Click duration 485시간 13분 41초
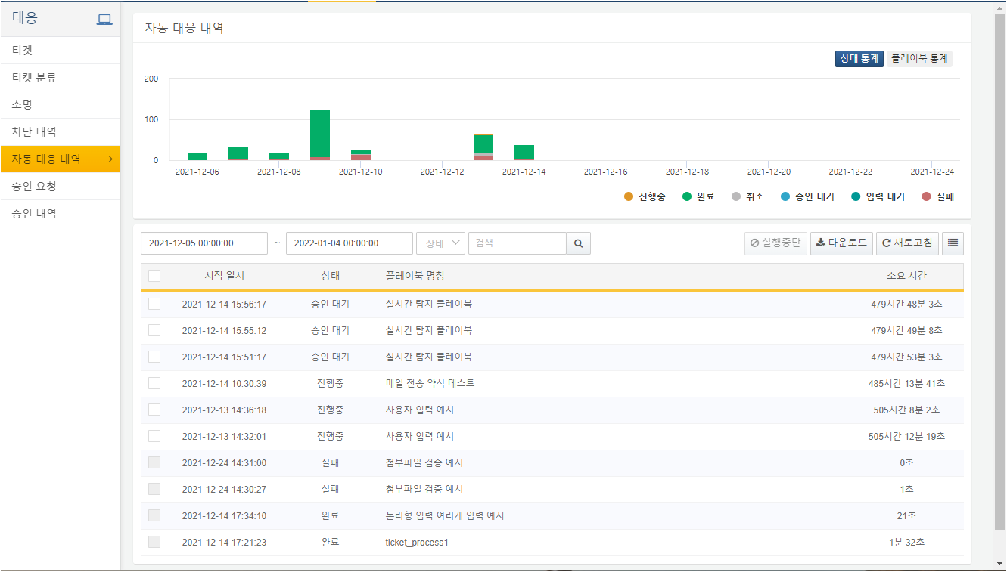The height and width of the screenshot is (572, 1007). (907, 383)
